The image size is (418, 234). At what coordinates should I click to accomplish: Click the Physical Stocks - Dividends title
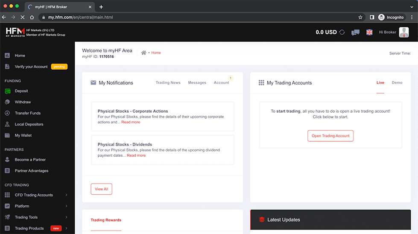click(125, 144)
